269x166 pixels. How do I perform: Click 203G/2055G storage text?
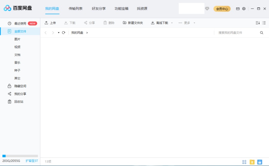(x=11, y=161)
